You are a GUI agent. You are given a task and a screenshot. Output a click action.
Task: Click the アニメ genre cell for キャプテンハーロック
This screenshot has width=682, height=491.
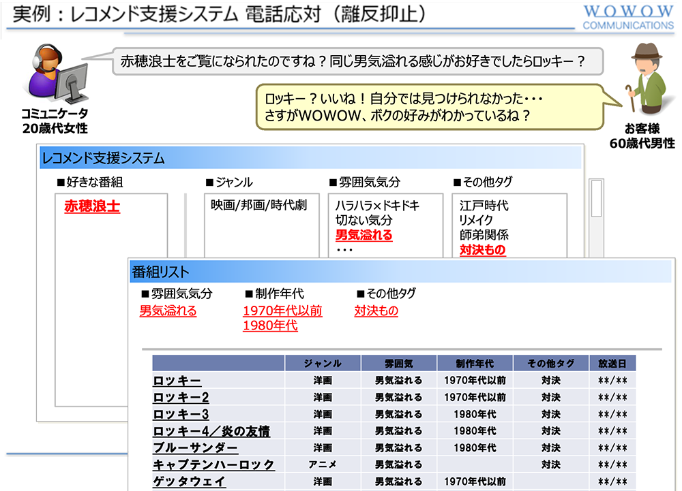323,465
